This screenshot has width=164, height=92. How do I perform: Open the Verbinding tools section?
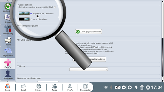(x=8, y=30)
